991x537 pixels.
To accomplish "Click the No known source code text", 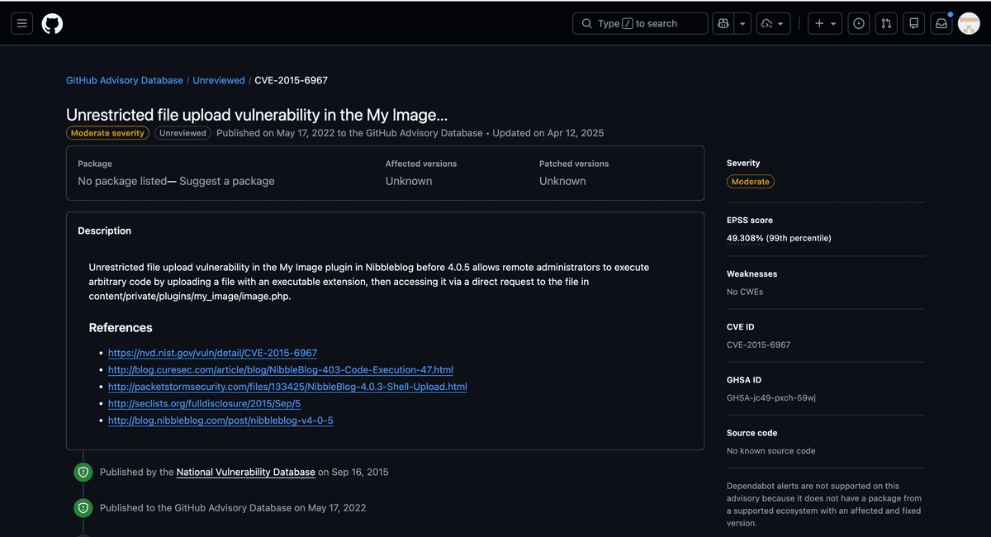I will 771,451.
